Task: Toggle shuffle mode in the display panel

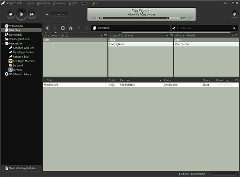Action: click(94, 18)
